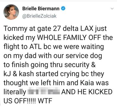117x107 pixels.
Task: Open Brielle Biermann's profile picture
Action: click(x=11, y=12)
